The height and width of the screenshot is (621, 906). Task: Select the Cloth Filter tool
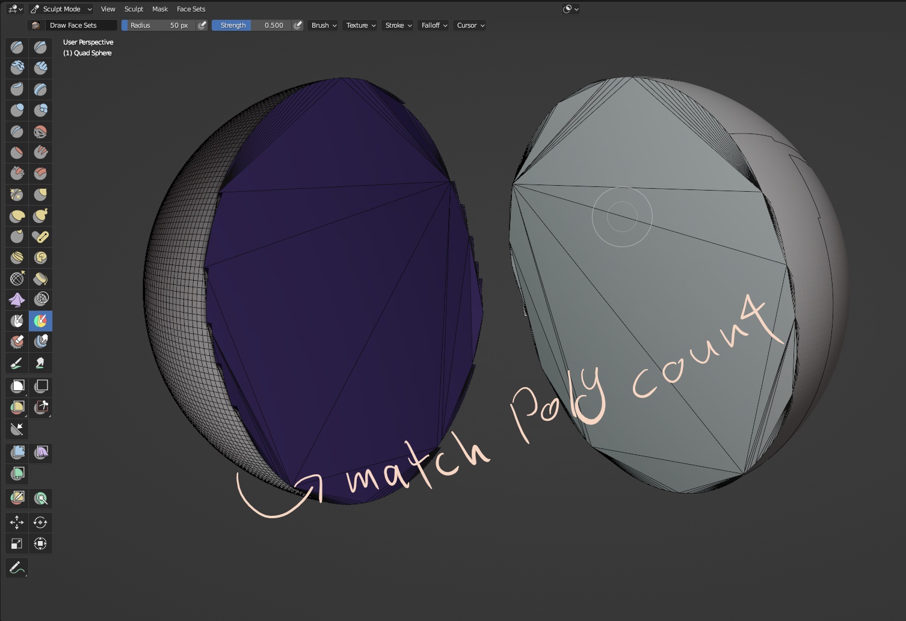point(40,452)
